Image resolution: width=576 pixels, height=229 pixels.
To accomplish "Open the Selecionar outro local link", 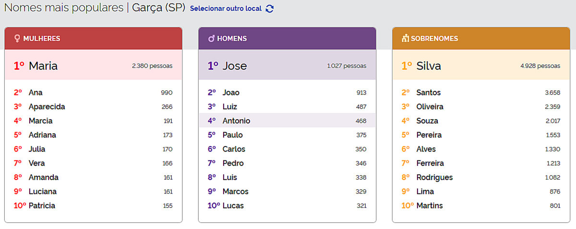I will coord(226,9).
